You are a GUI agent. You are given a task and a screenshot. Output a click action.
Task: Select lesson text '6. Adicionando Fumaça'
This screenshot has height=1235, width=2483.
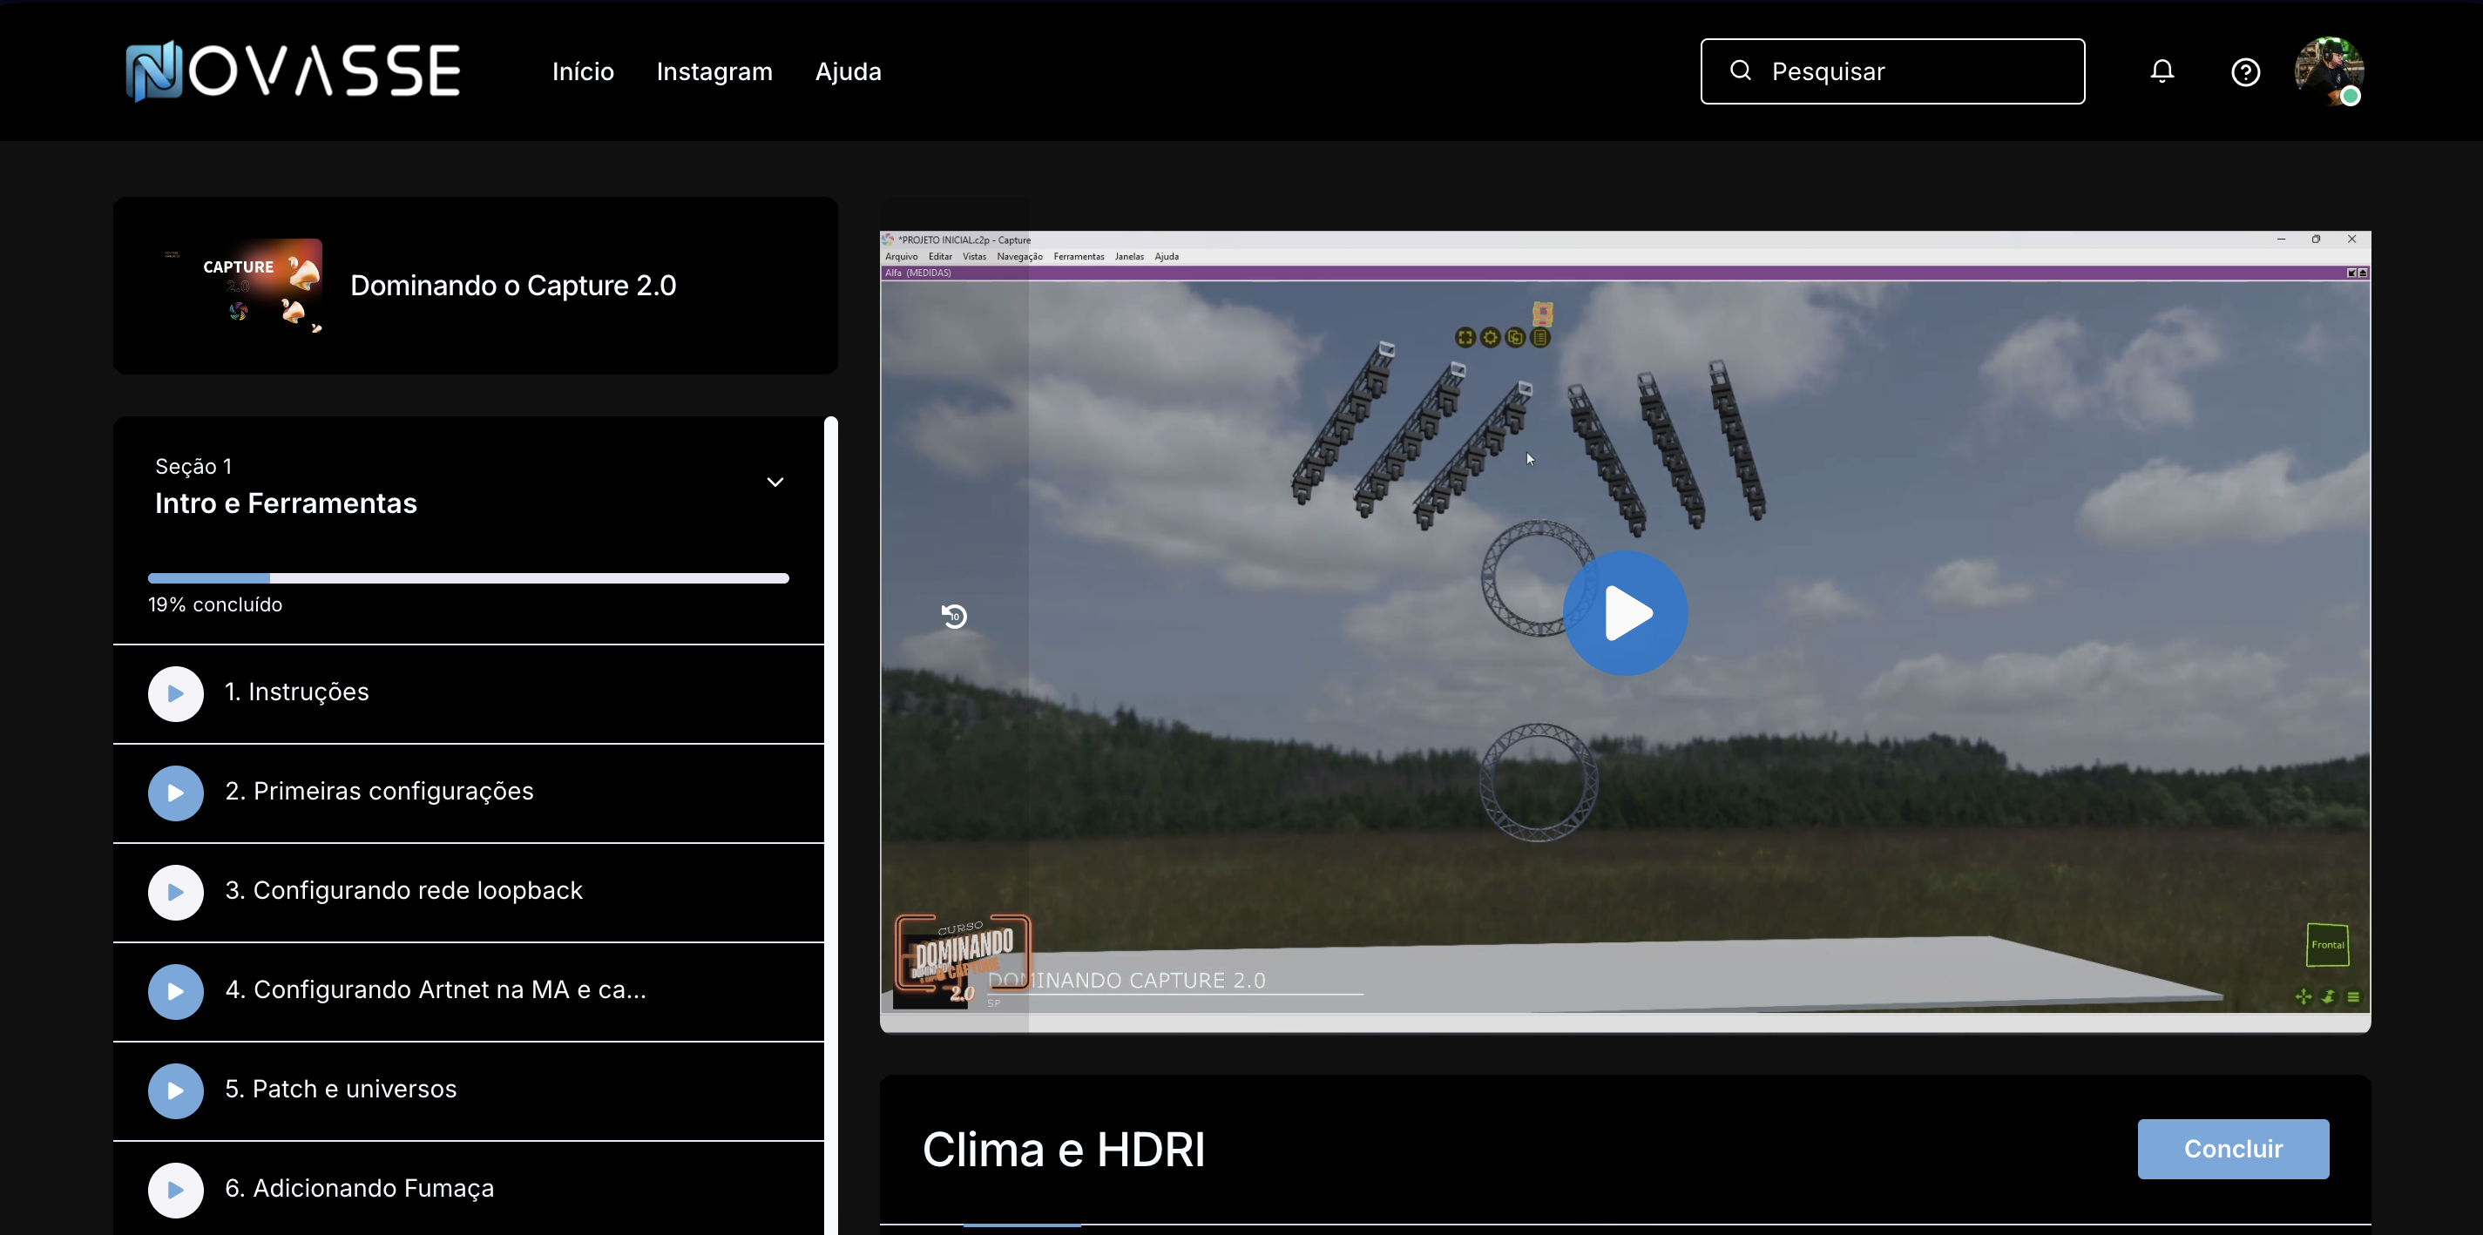(x=360, y=1188)
